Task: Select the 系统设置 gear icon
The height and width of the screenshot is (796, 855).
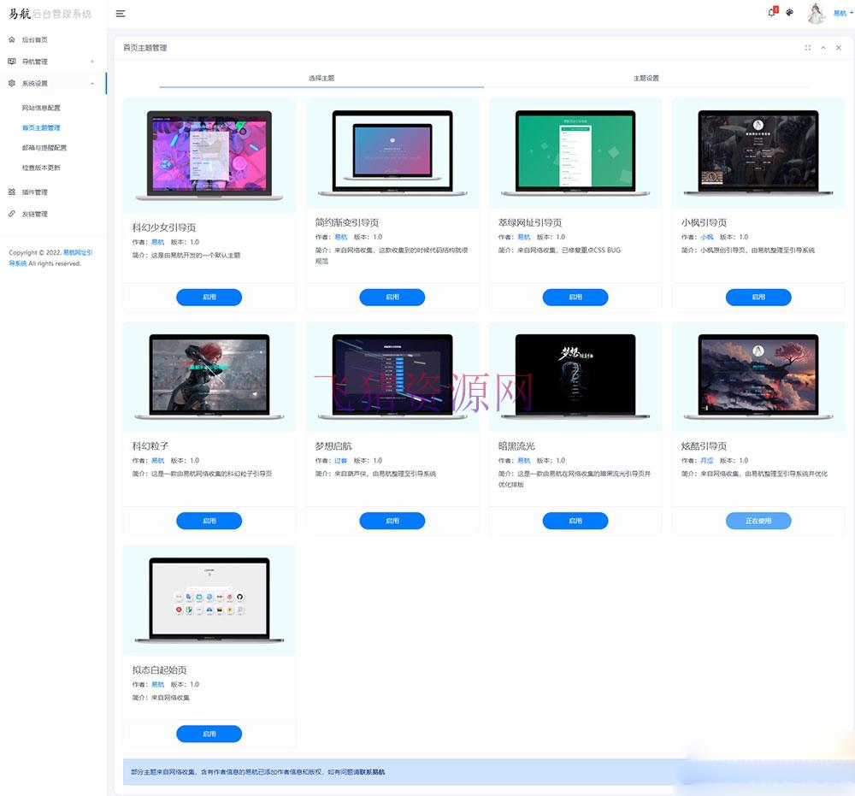Action: pyautogui.click(x=12, y=85)
